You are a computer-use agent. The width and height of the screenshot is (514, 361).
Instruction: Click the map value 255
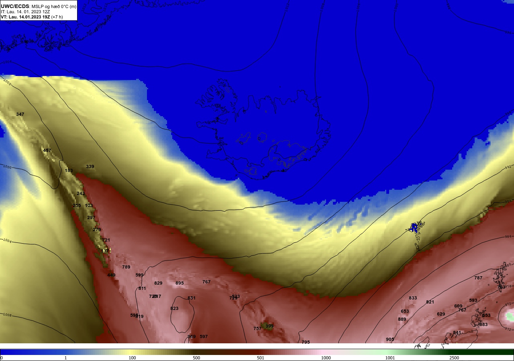point(77,205)
